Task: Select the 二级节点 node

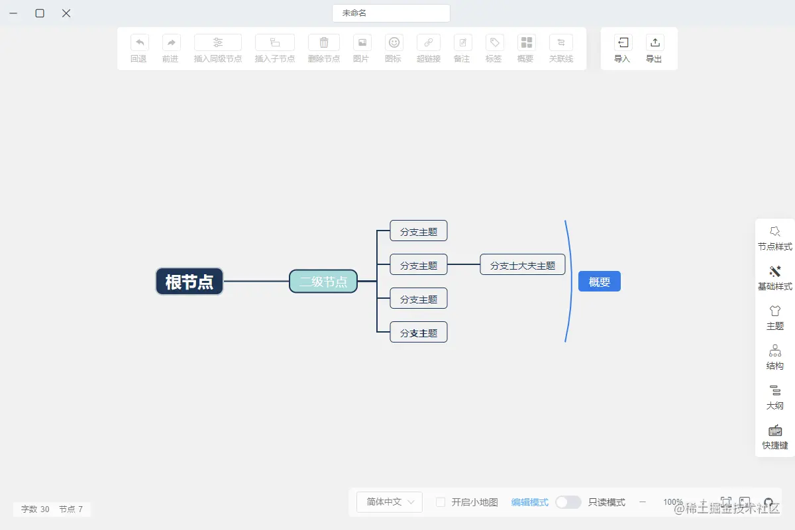Action: pos(323,282)
